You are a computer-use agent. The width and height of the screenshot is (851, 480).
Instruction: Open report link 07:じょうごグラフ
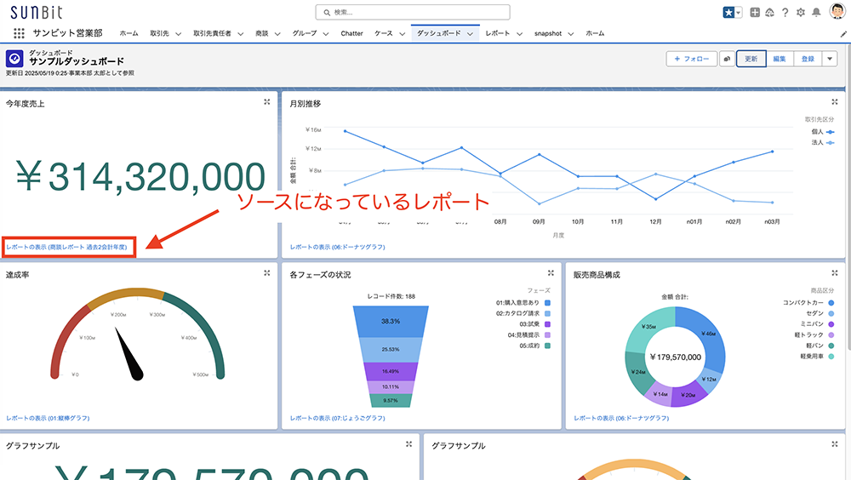click(338, 418)
